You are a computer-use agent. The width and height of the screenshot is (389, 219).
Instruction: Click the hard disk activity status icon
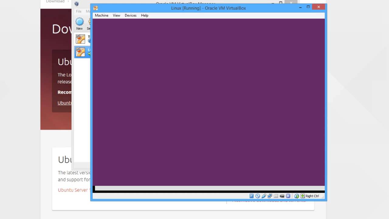tap(252, 196)
